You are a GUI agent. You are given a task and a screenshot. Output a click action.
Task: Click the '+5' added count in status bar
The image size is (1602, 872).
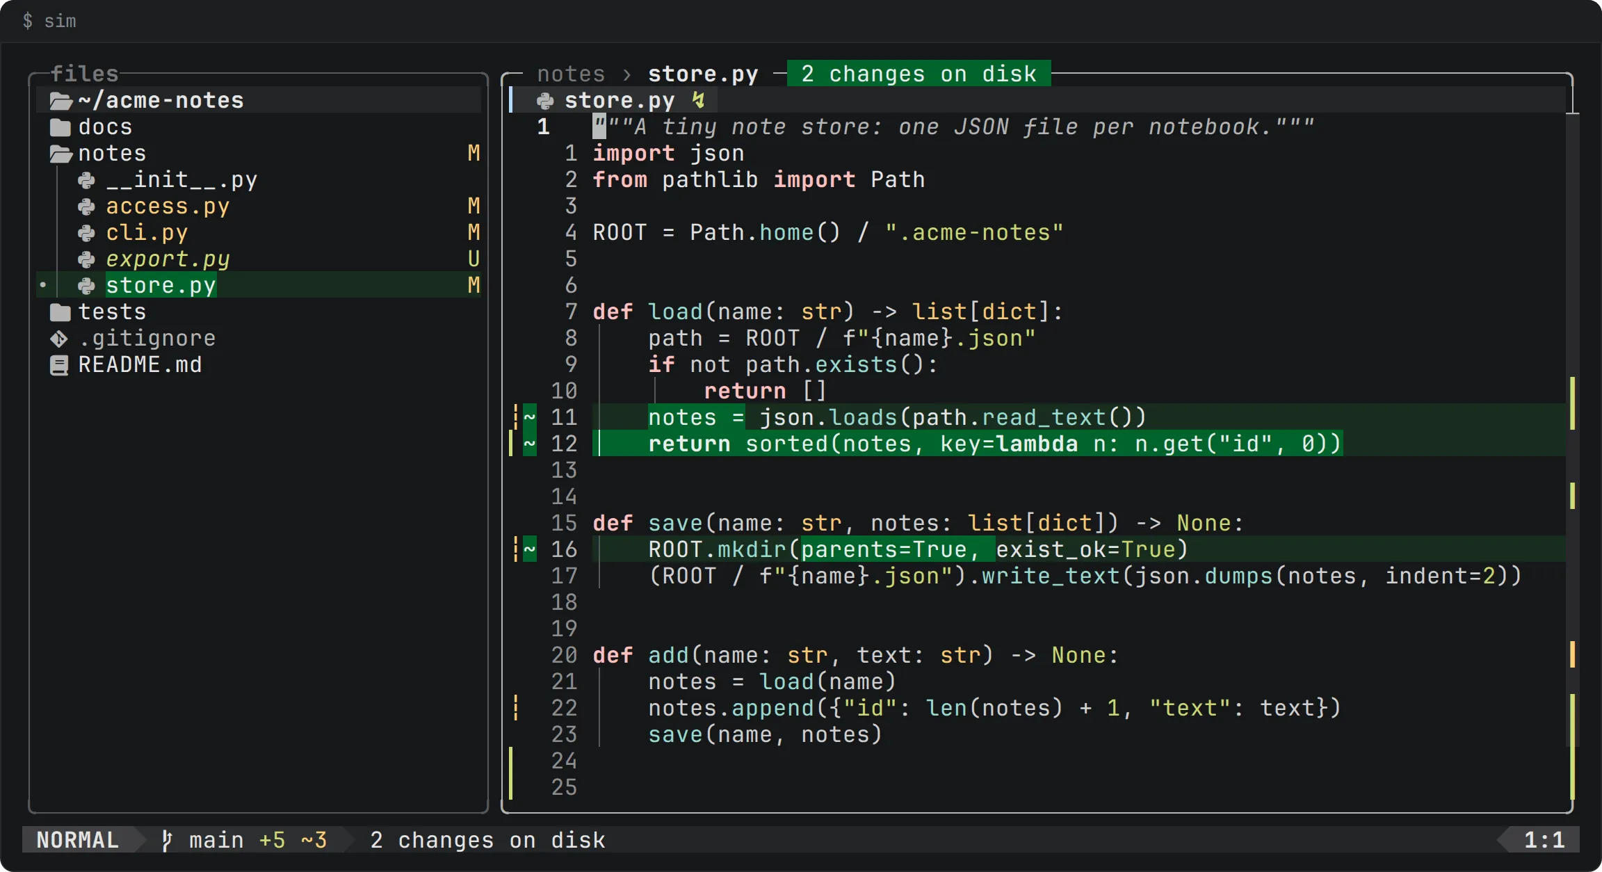[x=272, y=840]
